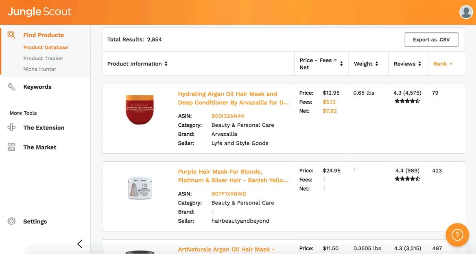This screenshot has height=254, width=476.
Task: Sort by Product Information column arrows
Action: pyautogui.click(x=166, y=64)
